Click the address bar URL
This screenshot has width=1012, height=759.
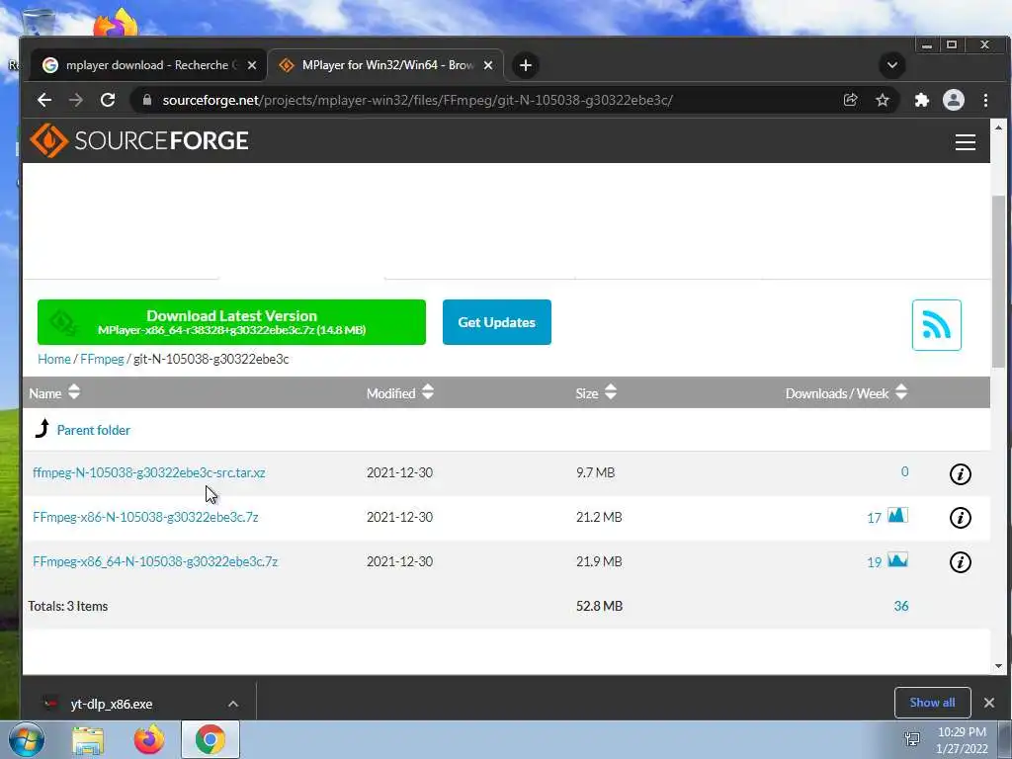(418, 100)
